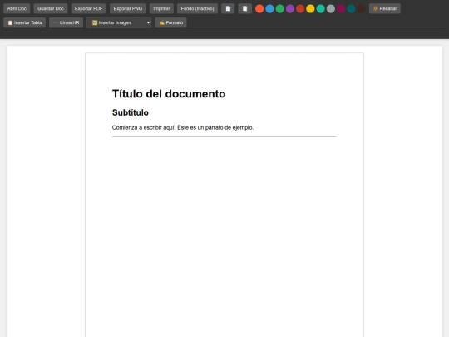The width and height of the screenshot is (449, 337).
Task: Click the heading Título del documento
Action: pos(169,94)
